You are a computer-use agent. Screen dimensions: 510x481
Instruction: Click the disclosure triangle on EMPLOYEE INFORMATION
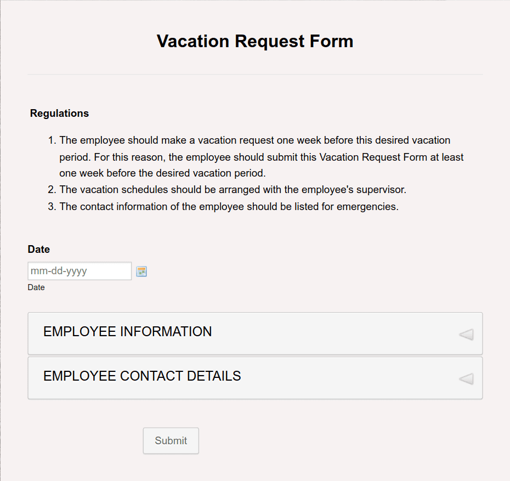pos(466,333)
